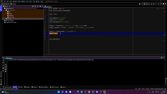Stop execution with top toolbar red square
Image resolution: width=167 pixels, height=94 pixels.
[158, 4]
